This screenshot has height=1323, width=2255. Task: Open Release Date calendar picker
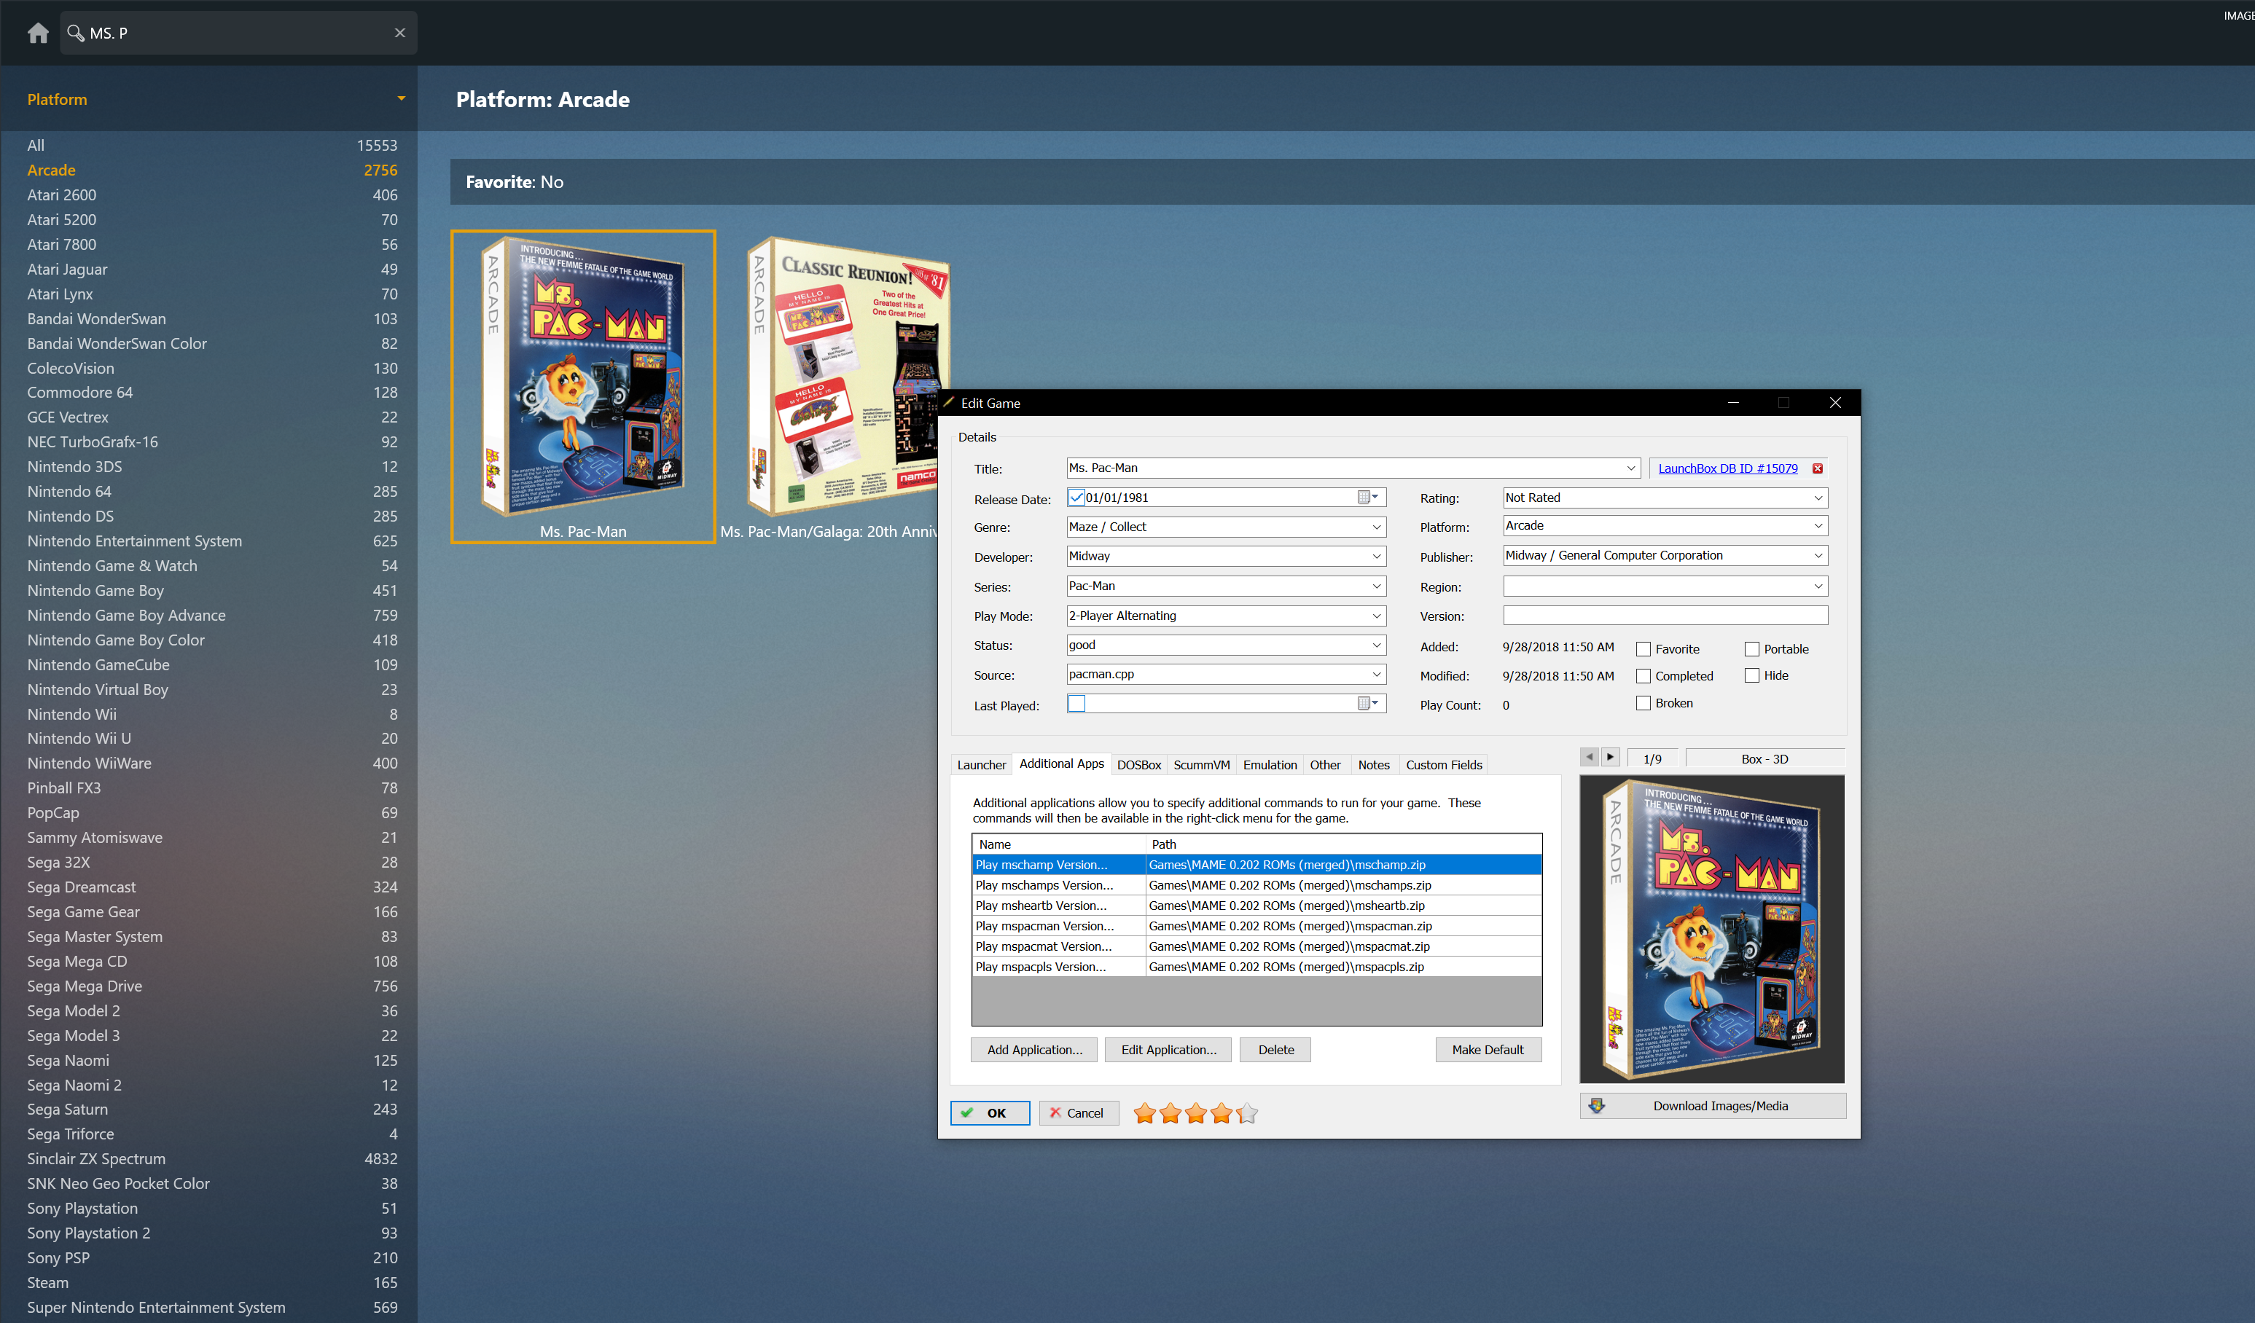tap(1369, 498)
